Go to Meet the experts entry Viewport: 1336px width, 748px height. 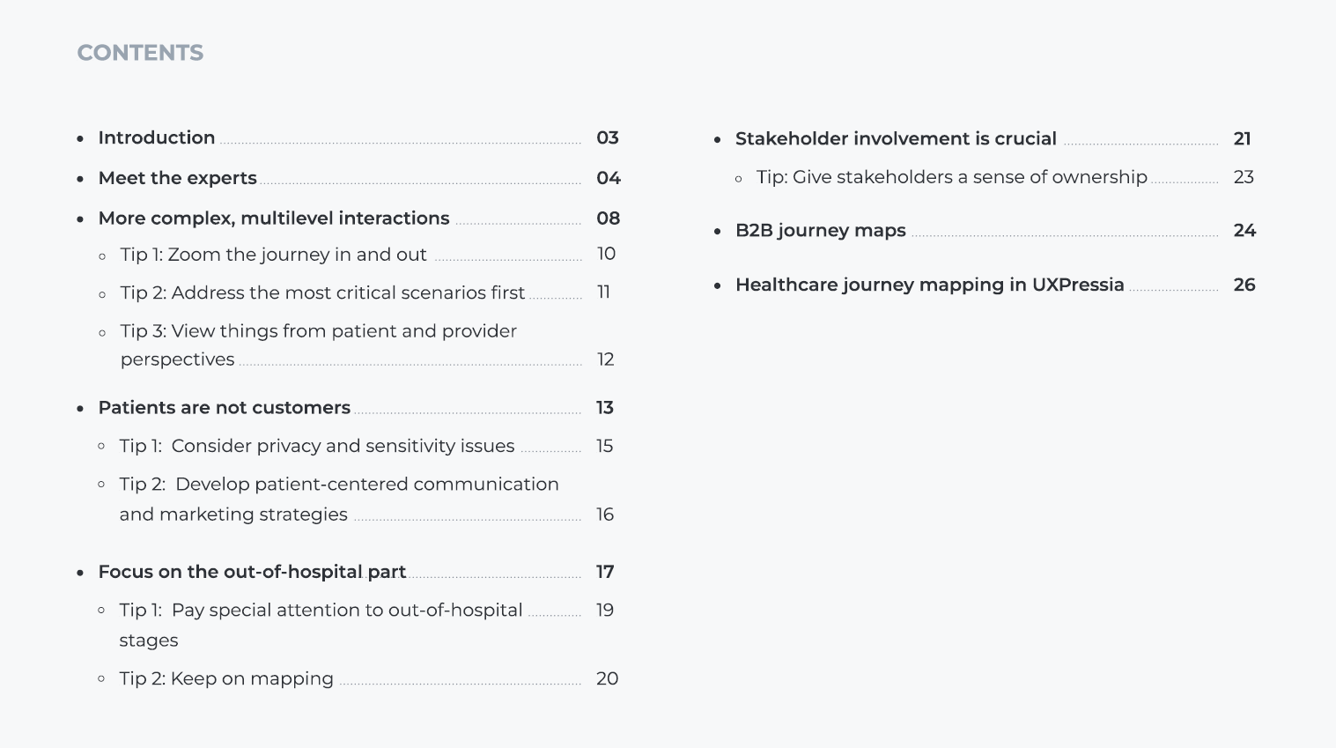(178, 178)
